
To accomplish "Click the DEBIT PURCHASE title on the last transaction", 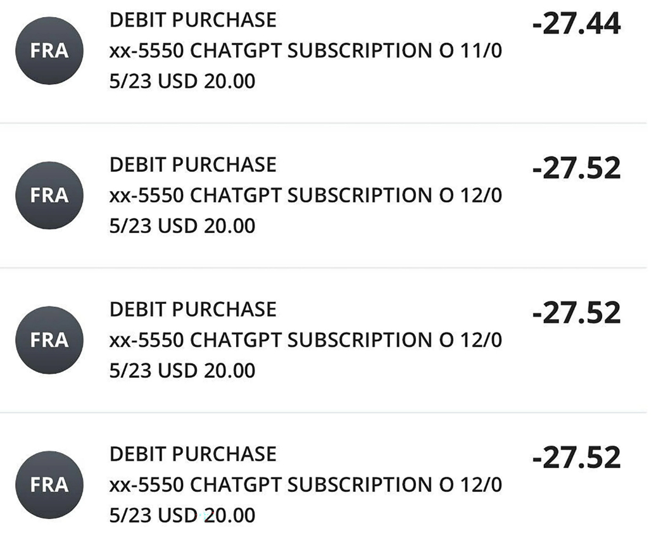I will 193,455.
